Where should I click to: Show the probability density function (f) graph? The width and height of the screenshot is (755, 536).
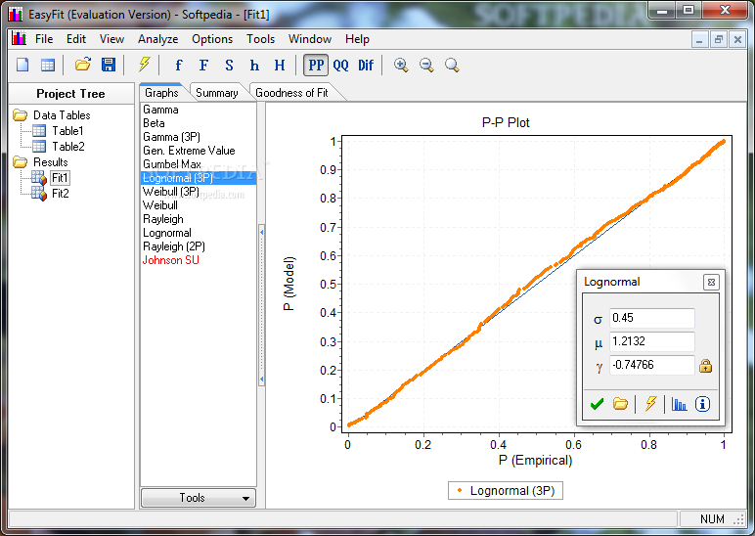pos(179,65)
